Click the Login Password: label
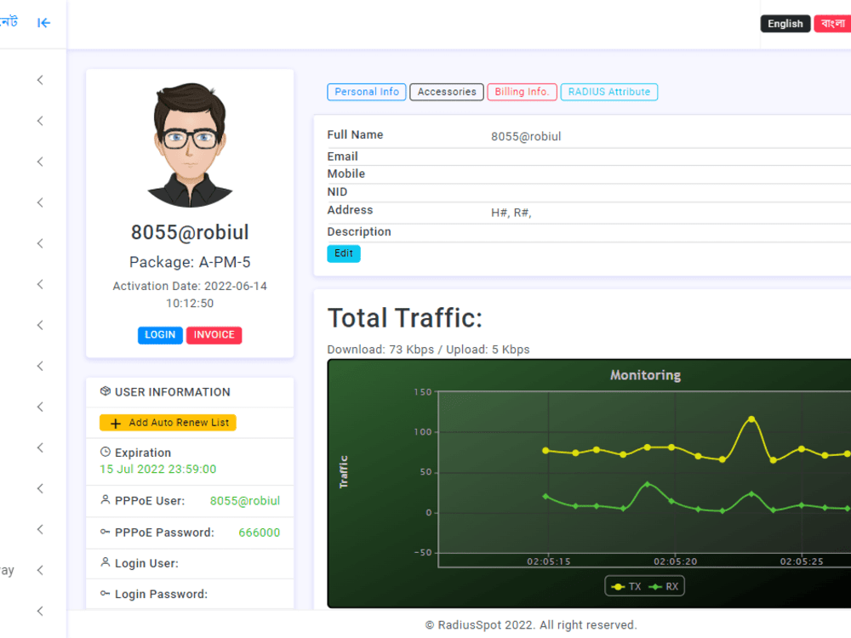This screenshot has width=851, height=638. 161,595
